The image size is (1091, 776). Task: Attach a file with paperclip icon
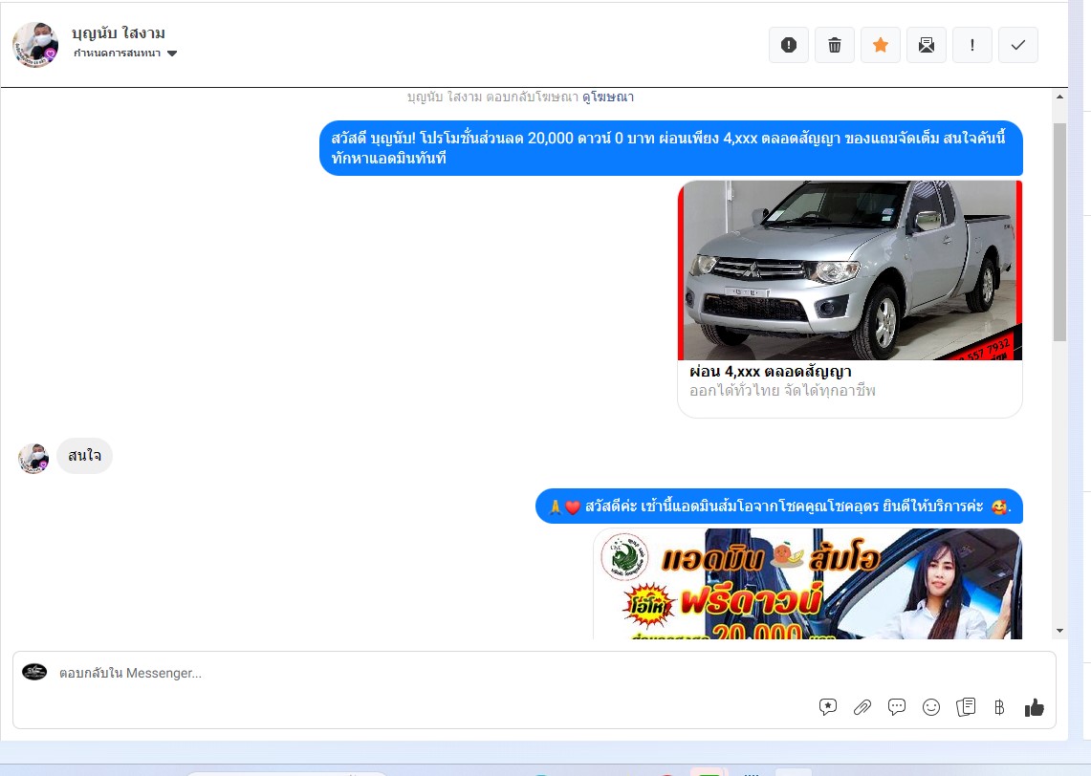(x=862, y=707)
